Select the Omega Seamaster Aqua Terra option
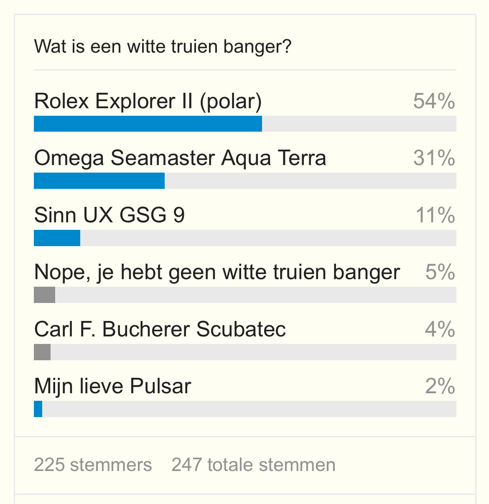Image resolution: width=489 pixels, height=504 pixels. [180, 158]
